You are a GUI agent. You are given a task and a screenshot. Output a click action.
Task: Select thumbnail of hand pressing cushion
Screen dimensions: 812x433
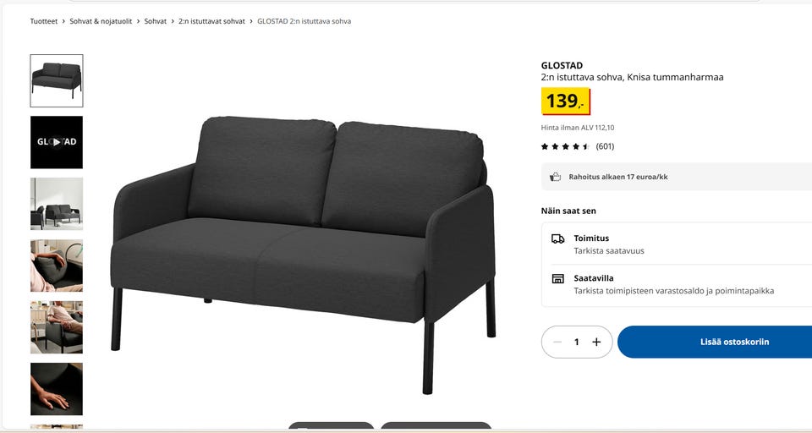(x=57, y=389)
